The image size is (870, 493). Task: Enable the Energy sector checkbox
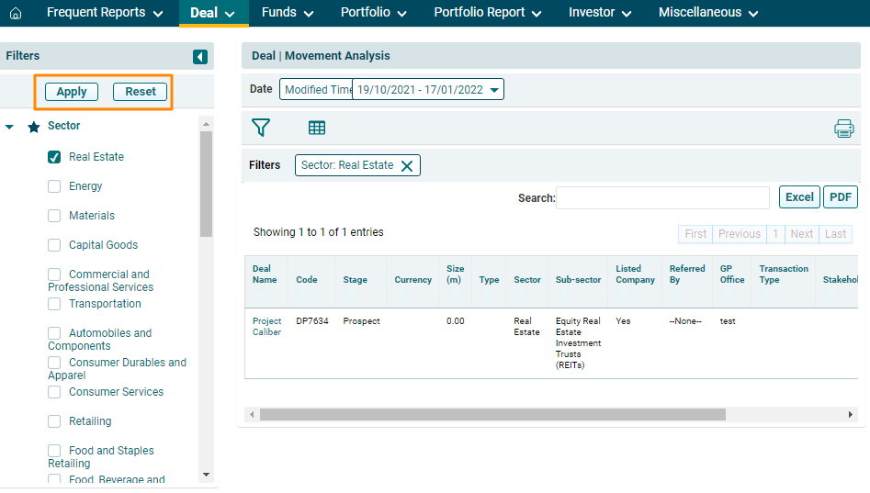[x=54, y=186]
